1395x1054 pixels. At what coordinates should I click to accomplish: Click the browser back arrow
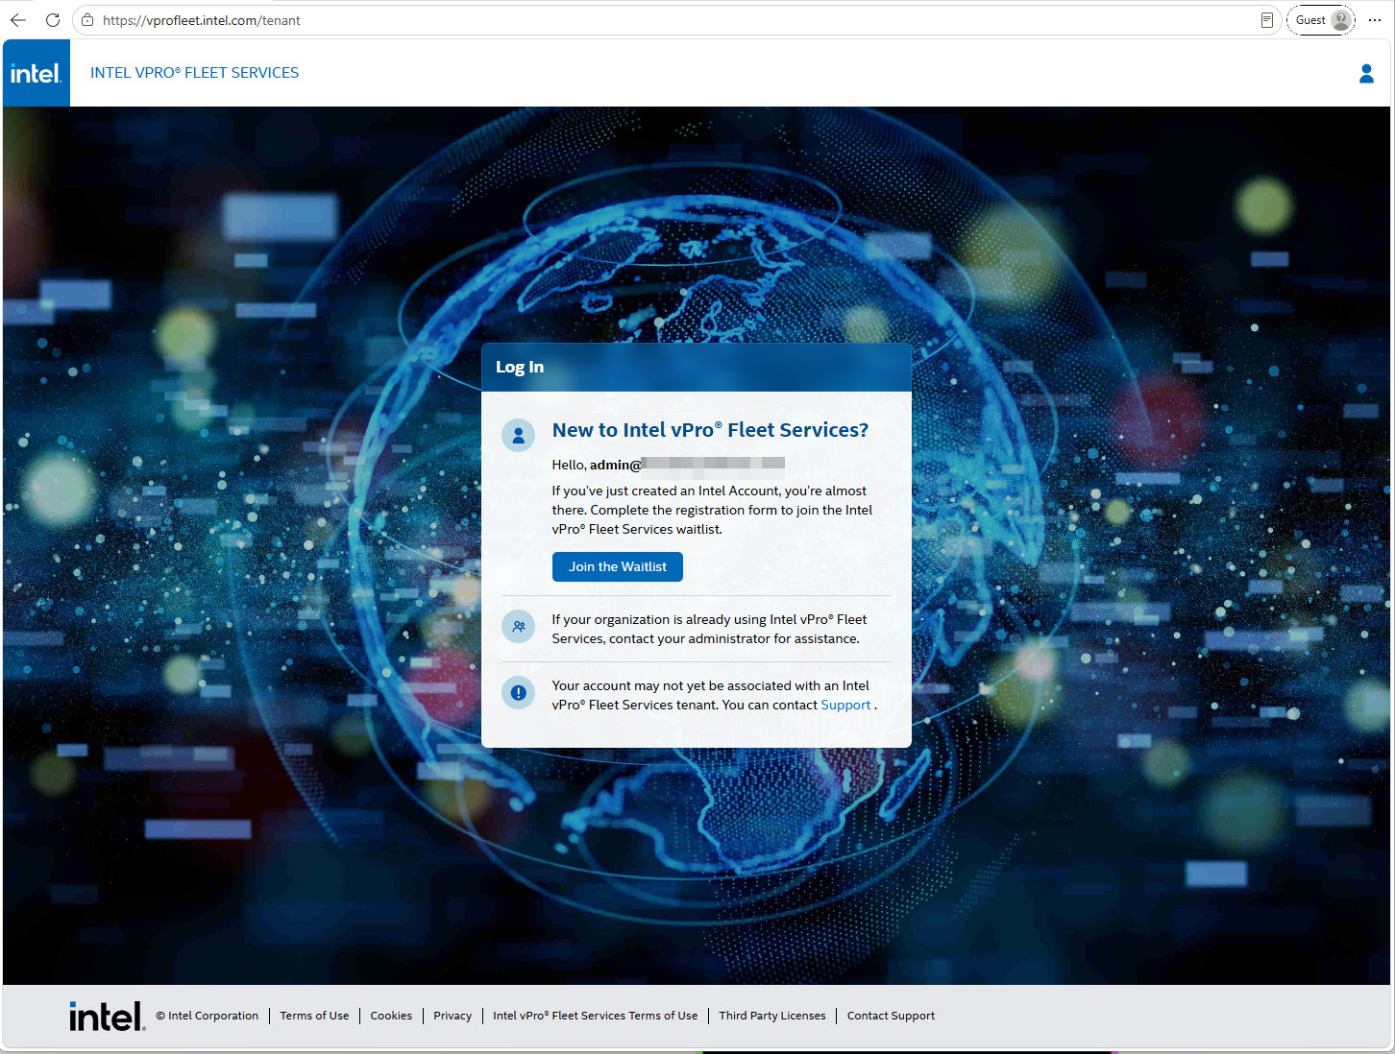[18, 20]
